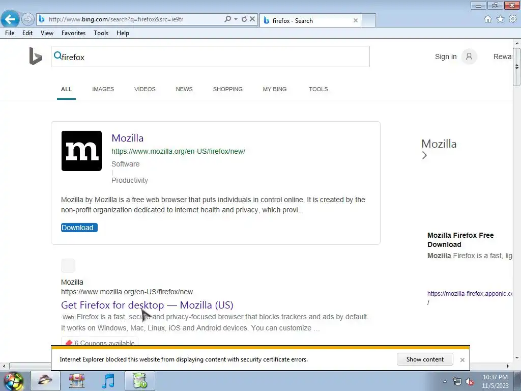Open the Tools gear icon

pyautogui.click(x=513, y=19)
